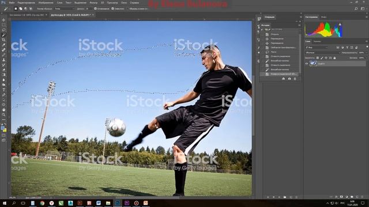Toggle lock transparent pixels icon
This screenshot has width=369, height=207.
[318, 57]
